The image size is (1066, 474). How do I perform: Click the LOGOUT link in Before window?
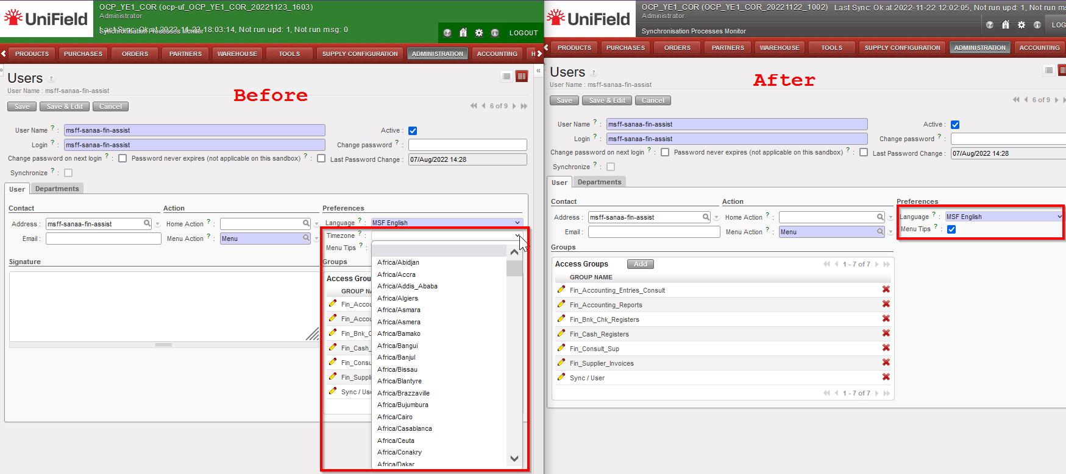(x=524, y=33)
